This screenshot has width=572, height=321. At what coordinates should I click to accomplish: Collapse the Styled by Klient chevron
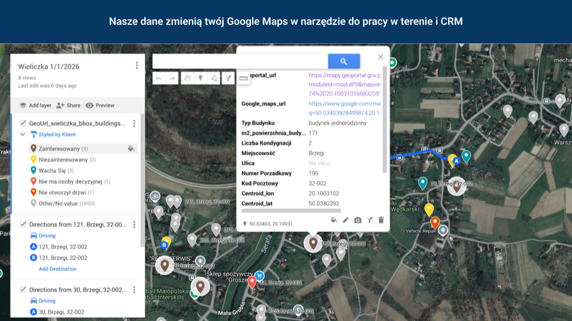point(23,135)
